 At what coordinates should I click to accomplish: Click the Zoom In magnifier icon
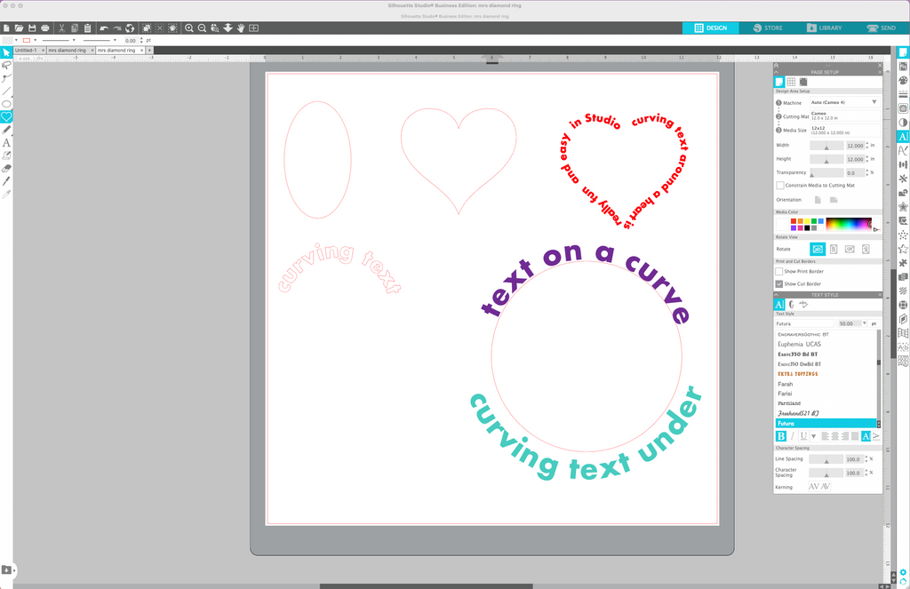(x=189, y=28)
